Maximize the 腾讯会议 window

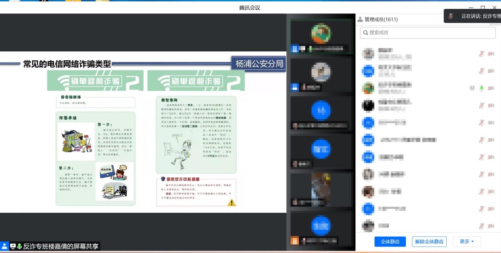[482, 7]
